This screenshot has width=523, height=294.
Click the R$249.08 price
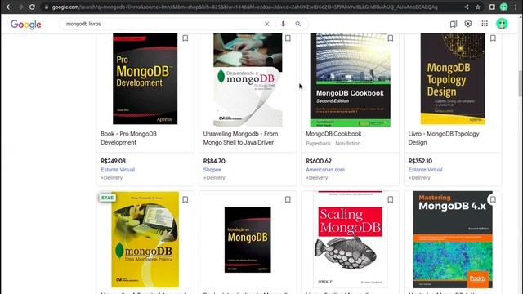(x=113, y=161)
